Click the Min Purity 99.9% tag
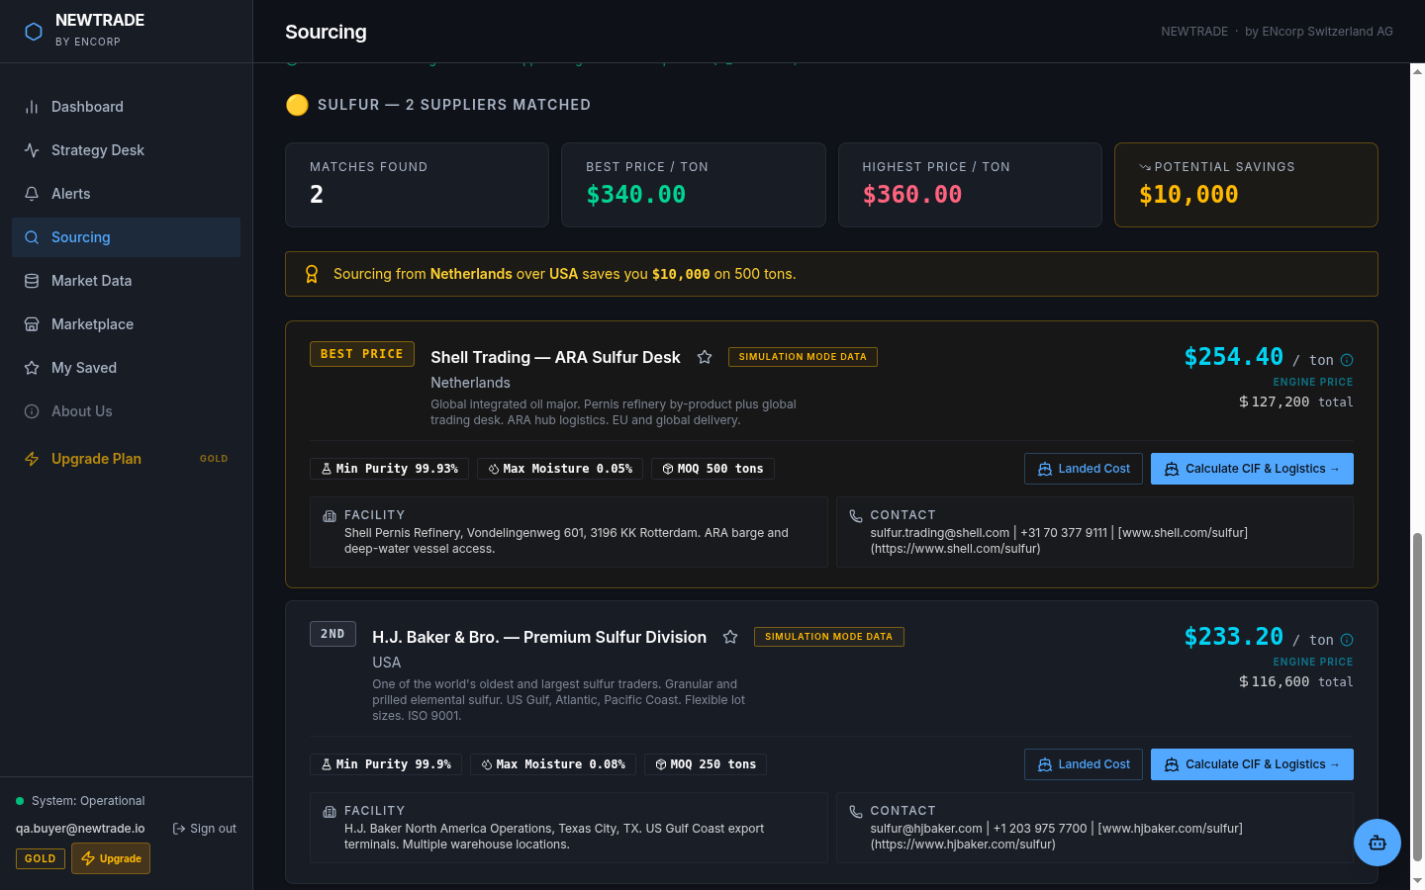1425x890 pixels. [386, 764]
